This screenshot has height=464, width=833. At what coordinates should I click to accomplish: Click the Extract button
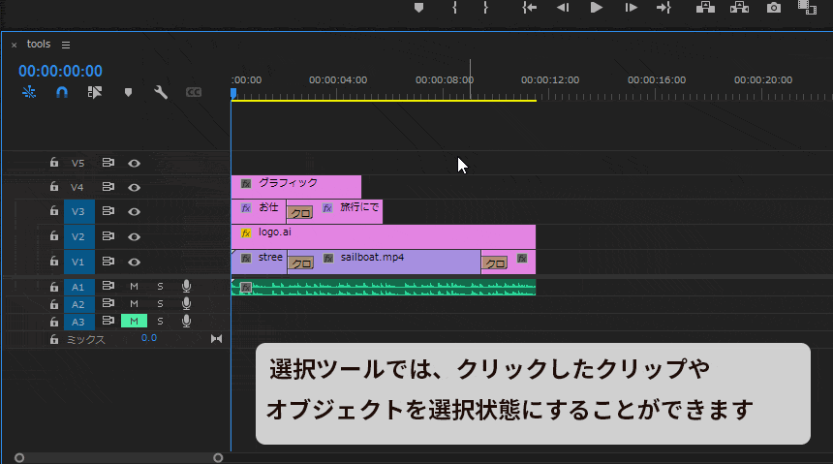click(739, 8)
